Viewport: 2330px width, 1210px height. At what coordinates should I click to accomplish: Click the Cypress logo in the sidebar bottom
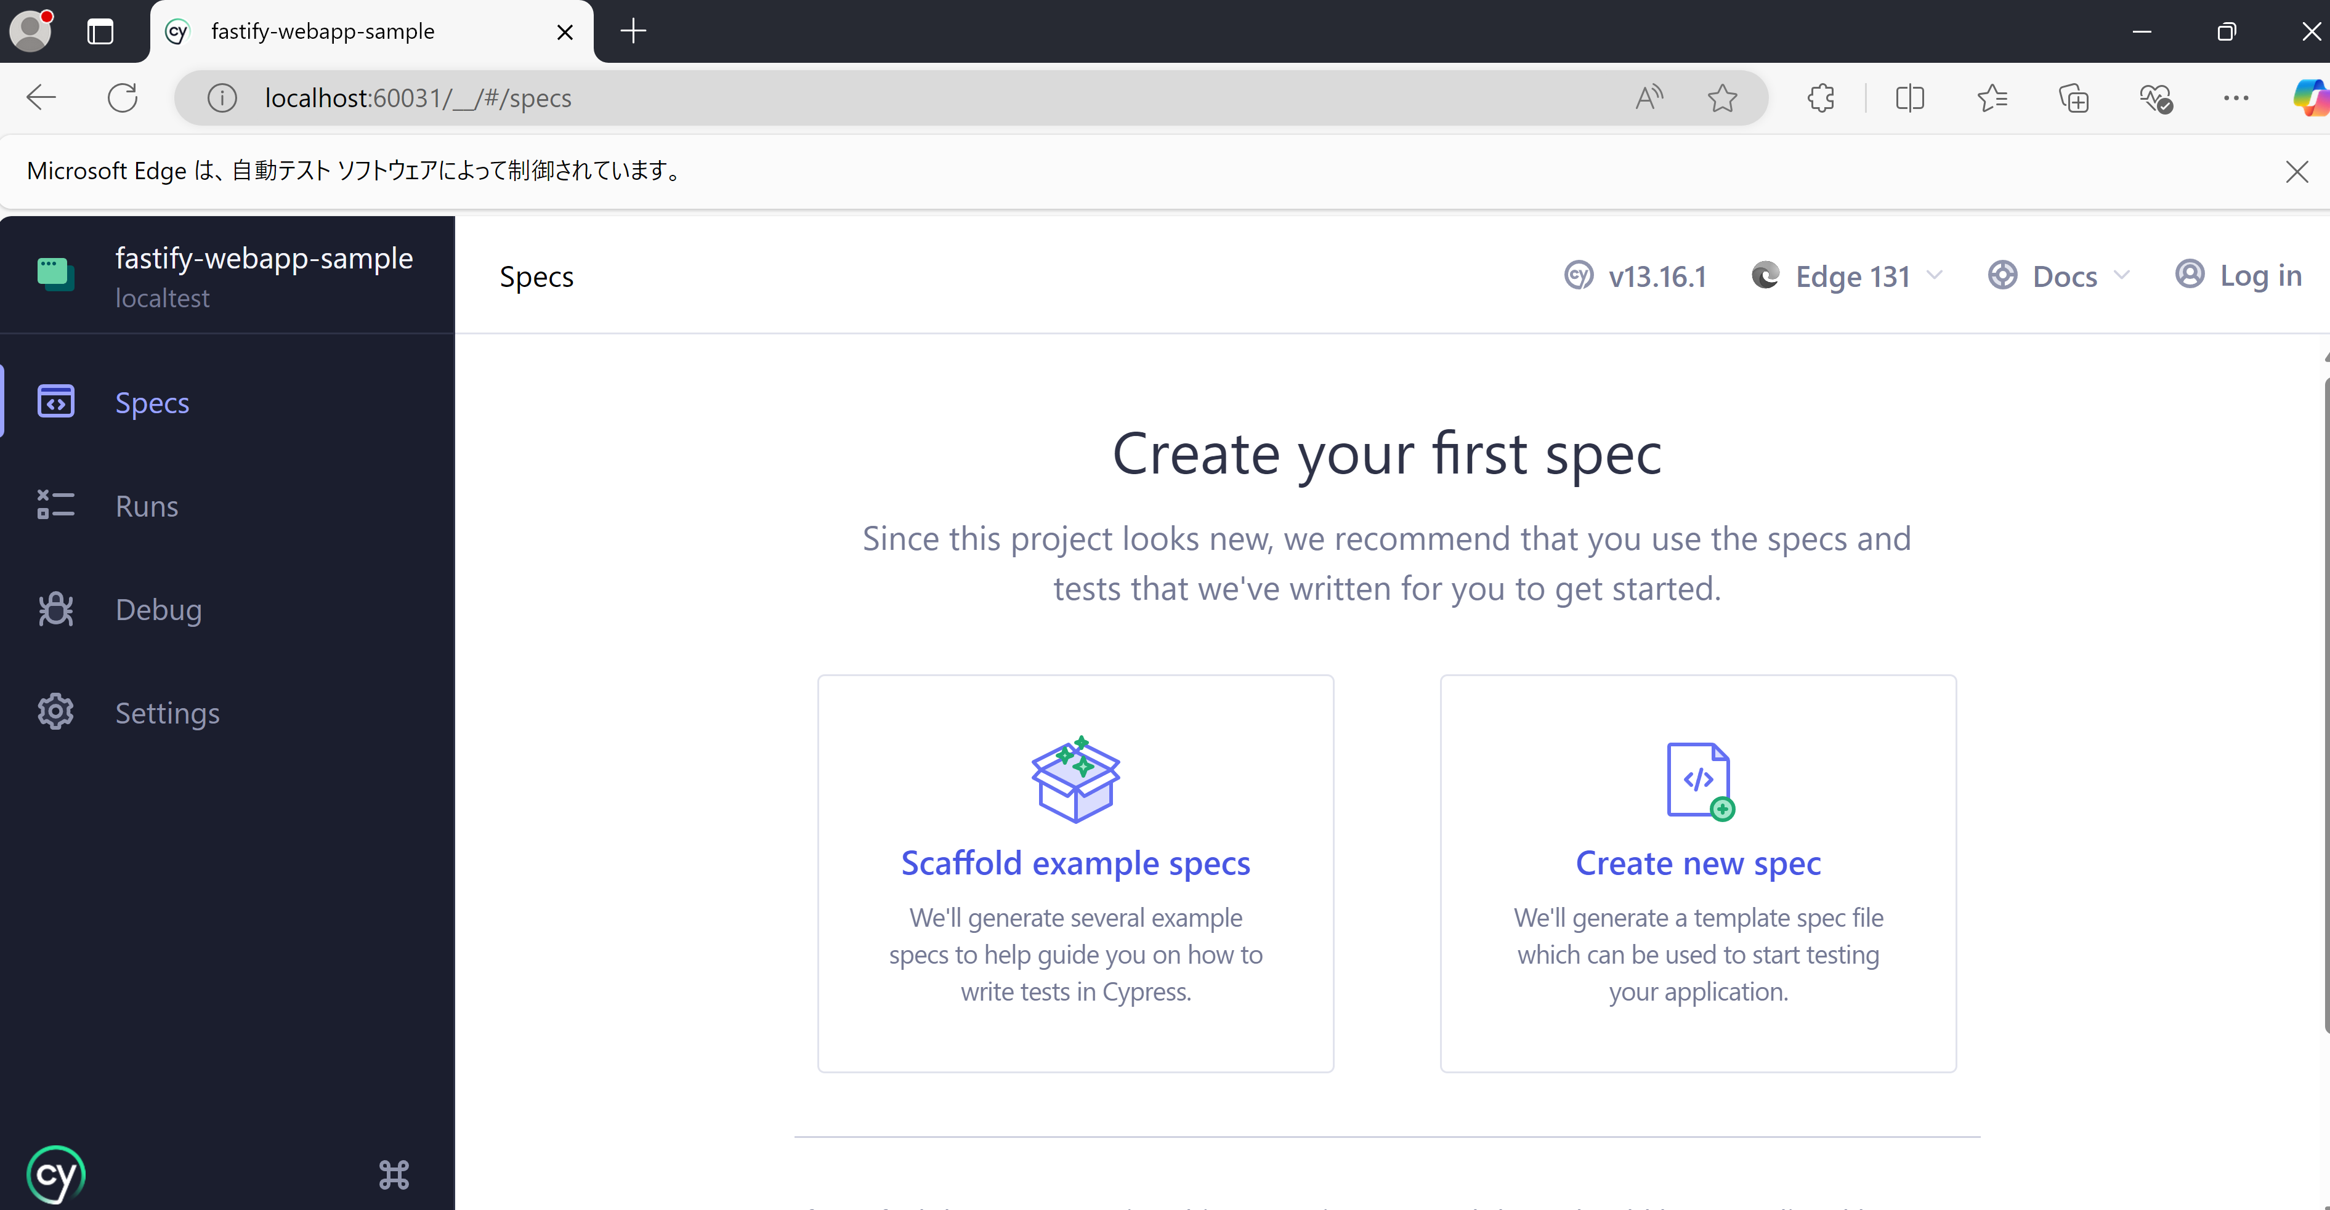pyautogui.click(x=55, y=1175)
